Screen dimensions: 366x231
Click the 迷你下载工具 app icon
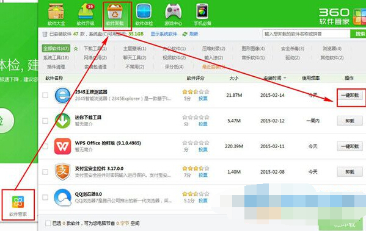pos(62,121)
